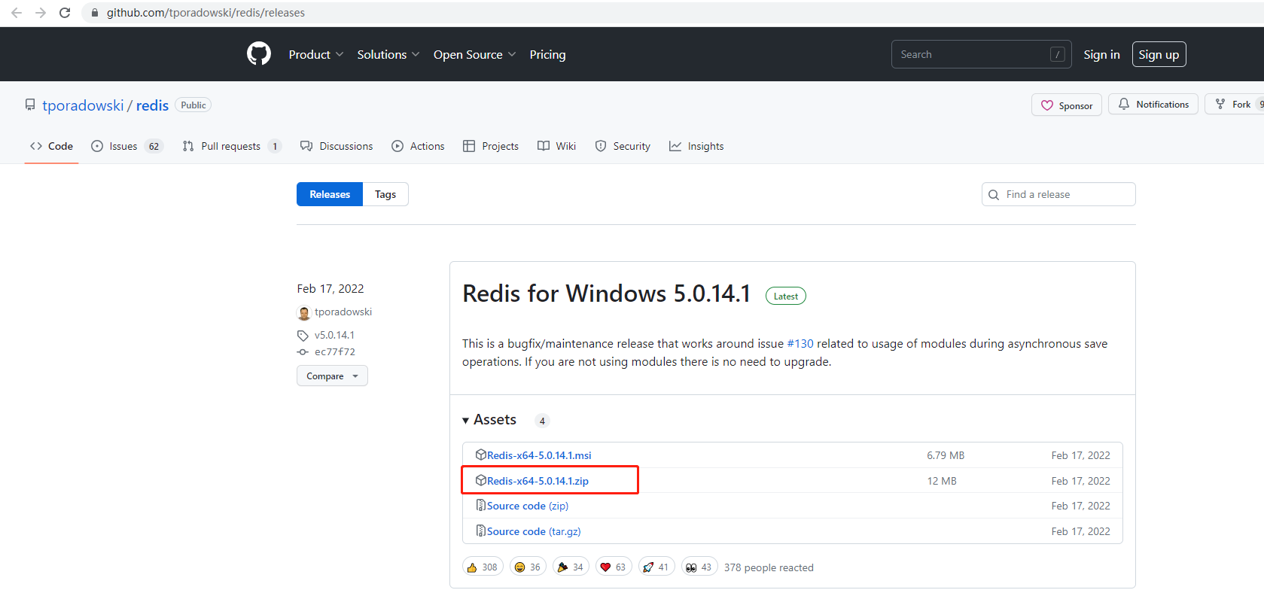1264x593 pixels.
Task: Open the Insights tab
Action: (696, 146)
